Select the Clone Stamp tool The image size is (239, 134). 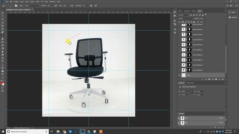pos(3,39)
